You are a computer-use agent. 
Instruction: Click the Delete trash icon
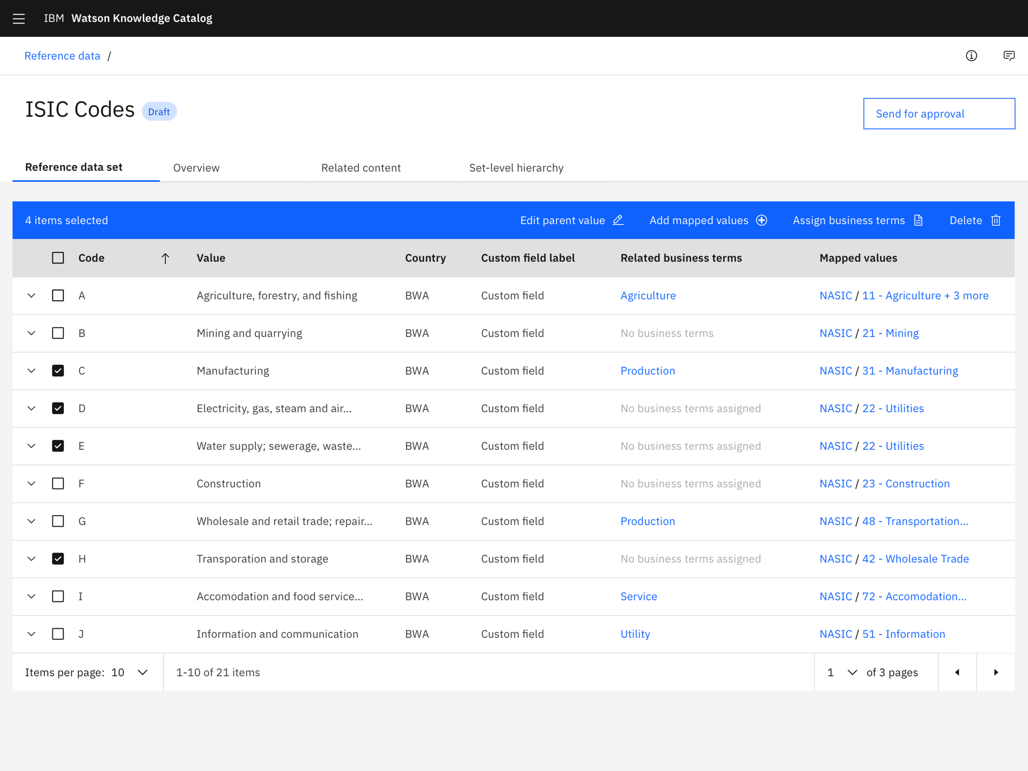tap(996, 220)
